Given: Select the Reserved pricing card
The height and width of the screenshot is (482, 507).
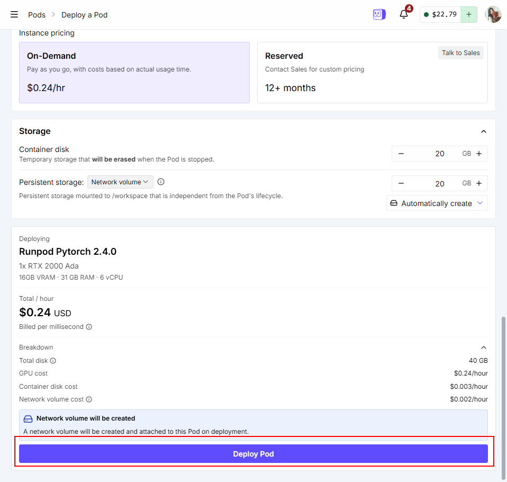Looking at the screenshot, I should point(372,73).
